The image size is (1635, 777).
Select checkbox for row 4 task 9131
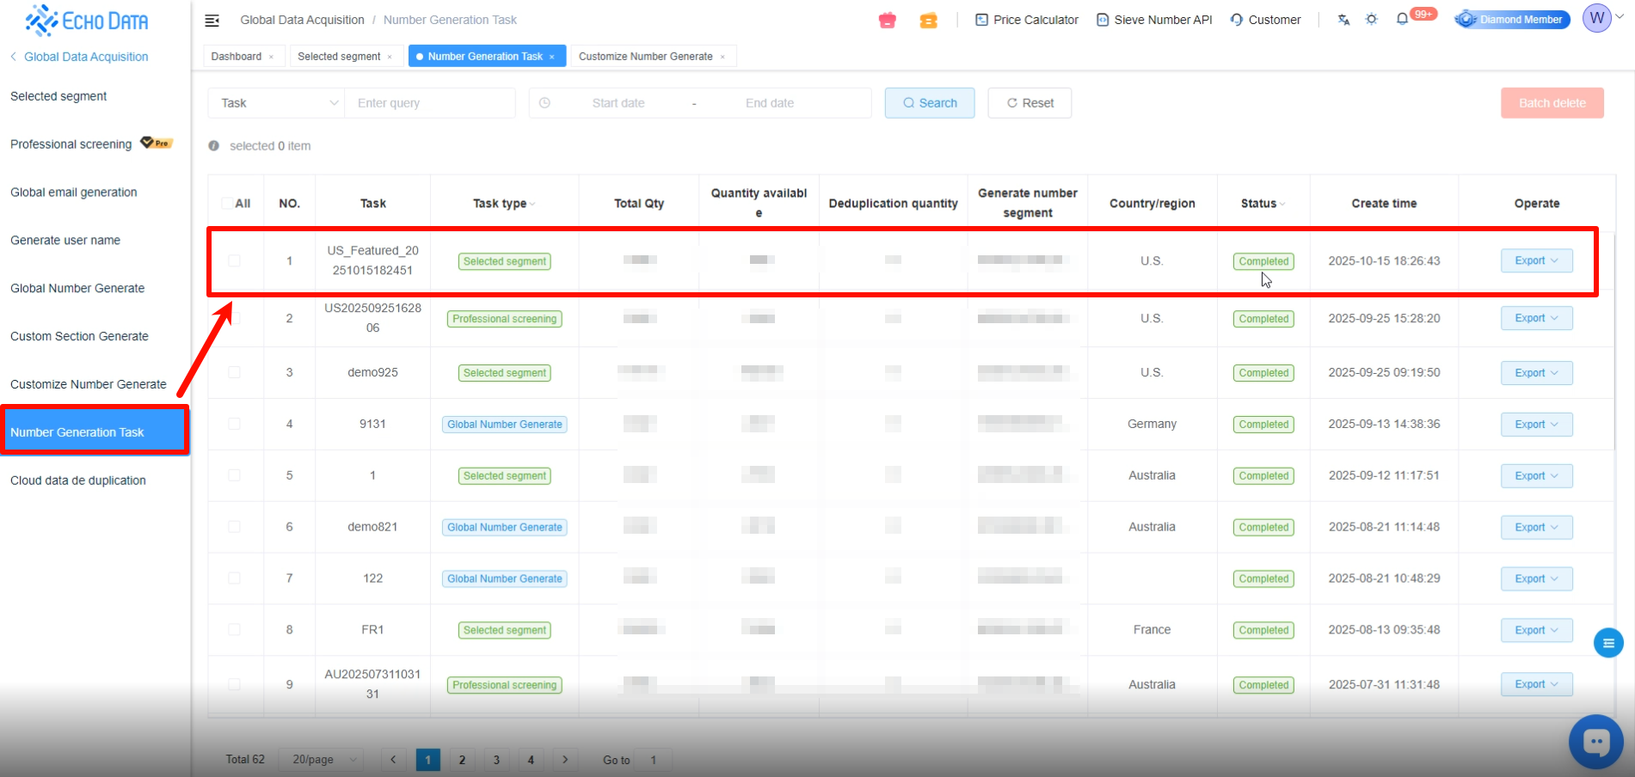pyautogui.click(x=234, y=424)
